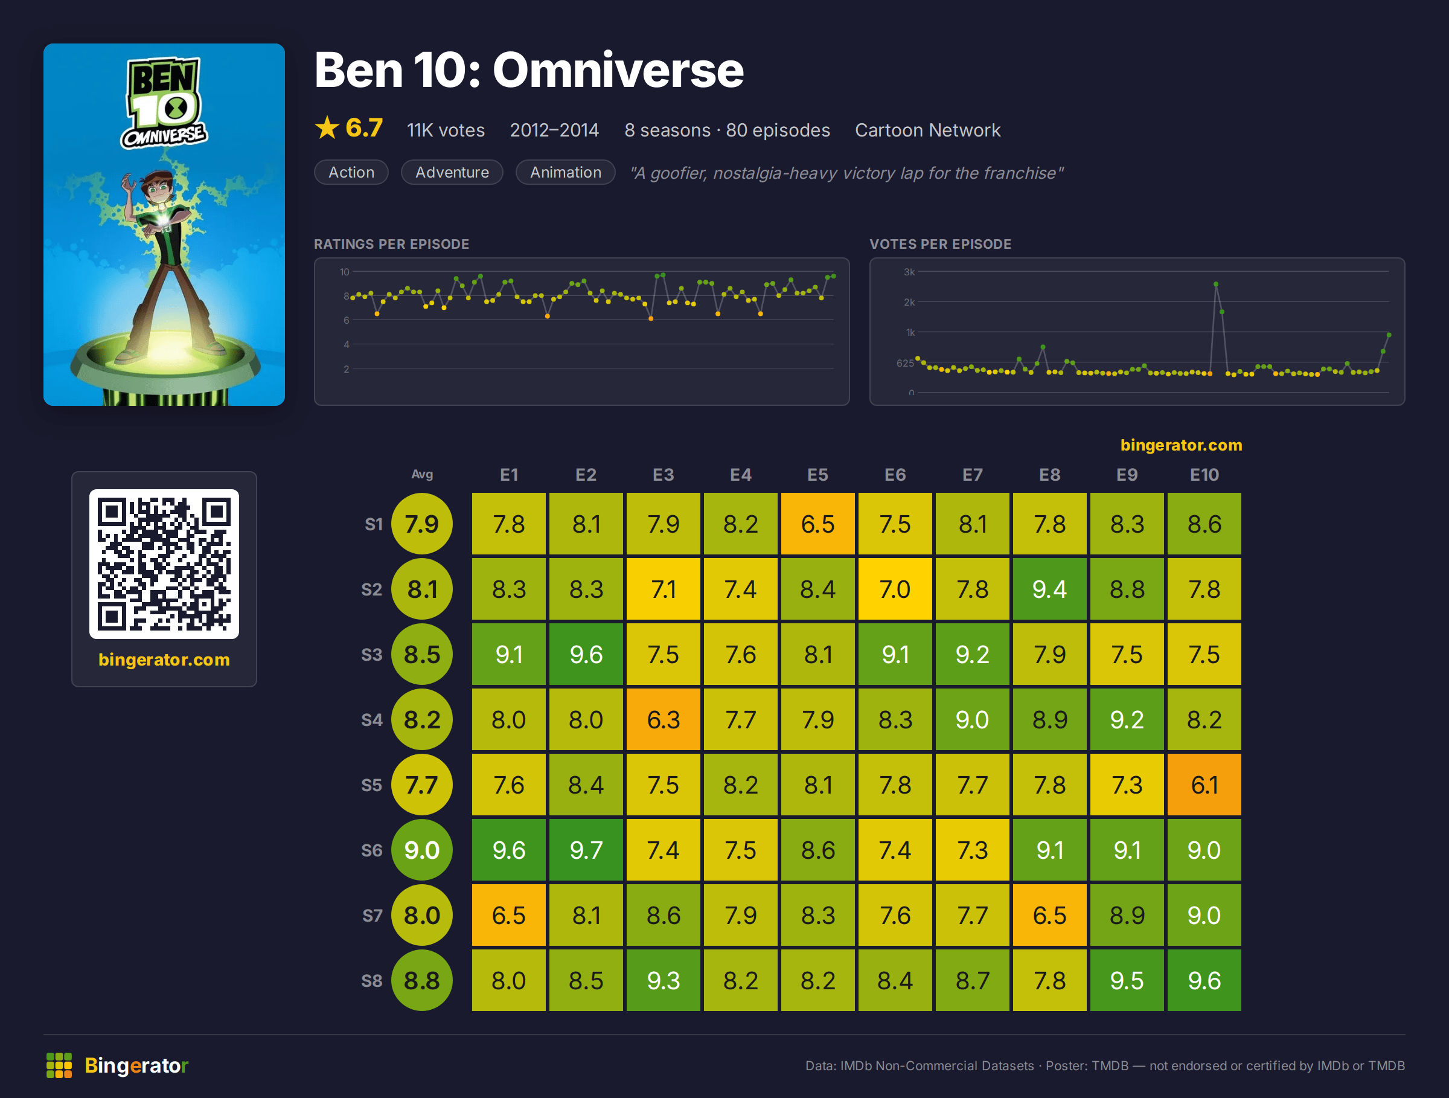Viewport: 1449px width, 1098px height.
Task: Click the S2 season row label
Action: point(371,589)
